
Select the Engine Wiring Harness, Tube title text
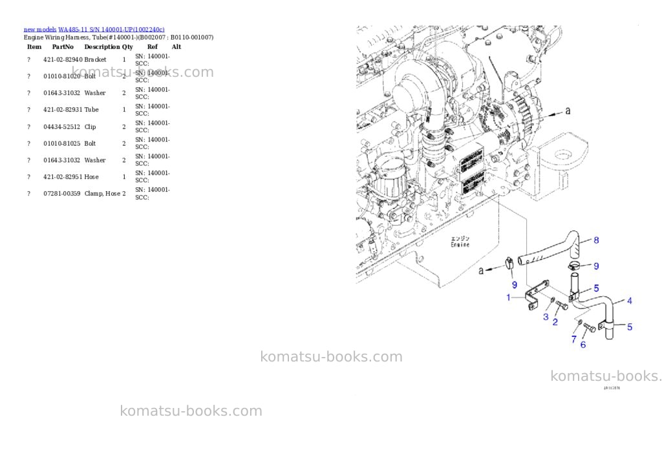coord(119,37)
